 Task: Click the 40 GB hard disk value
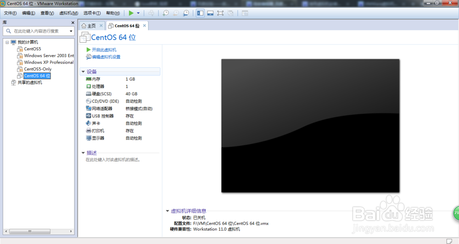pos(131,94)
